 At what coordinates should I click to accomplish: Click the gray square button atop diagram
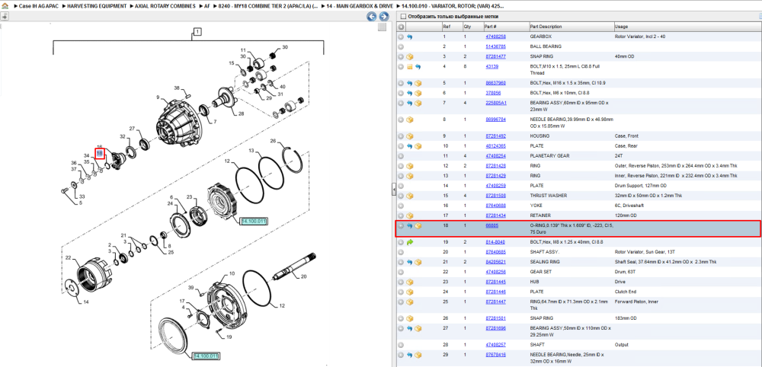(x=382, y=27)
